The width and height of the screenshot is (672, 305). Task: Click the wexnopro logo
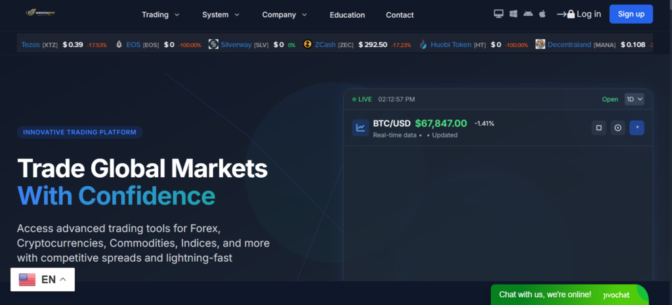tap(40, 13)
